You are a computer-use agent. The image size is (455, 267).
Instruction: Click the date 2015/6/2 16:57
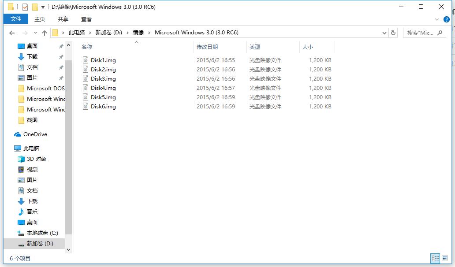click(216, 88)
